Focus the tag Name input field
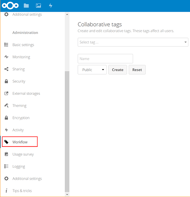 click(x=105, y=58)
